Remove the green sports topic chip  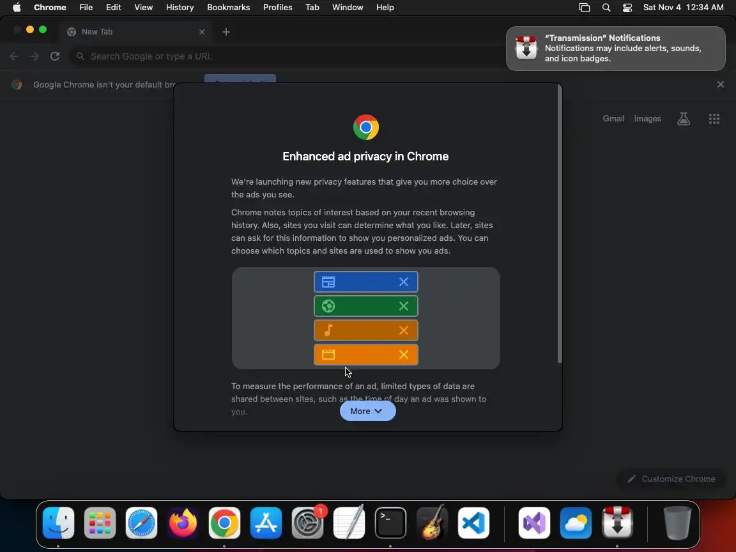point(403,306)
